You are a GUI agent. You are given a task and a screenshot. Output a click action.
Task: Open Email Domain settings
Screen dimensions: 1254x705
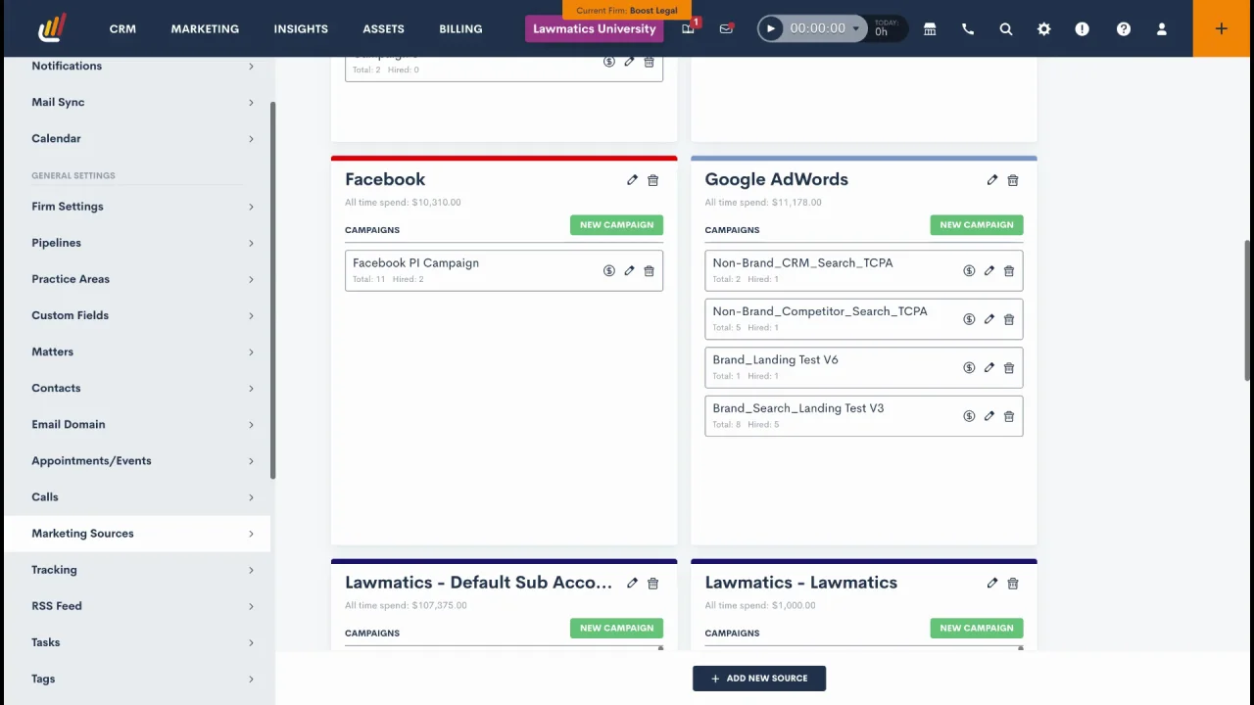[137, 424]
